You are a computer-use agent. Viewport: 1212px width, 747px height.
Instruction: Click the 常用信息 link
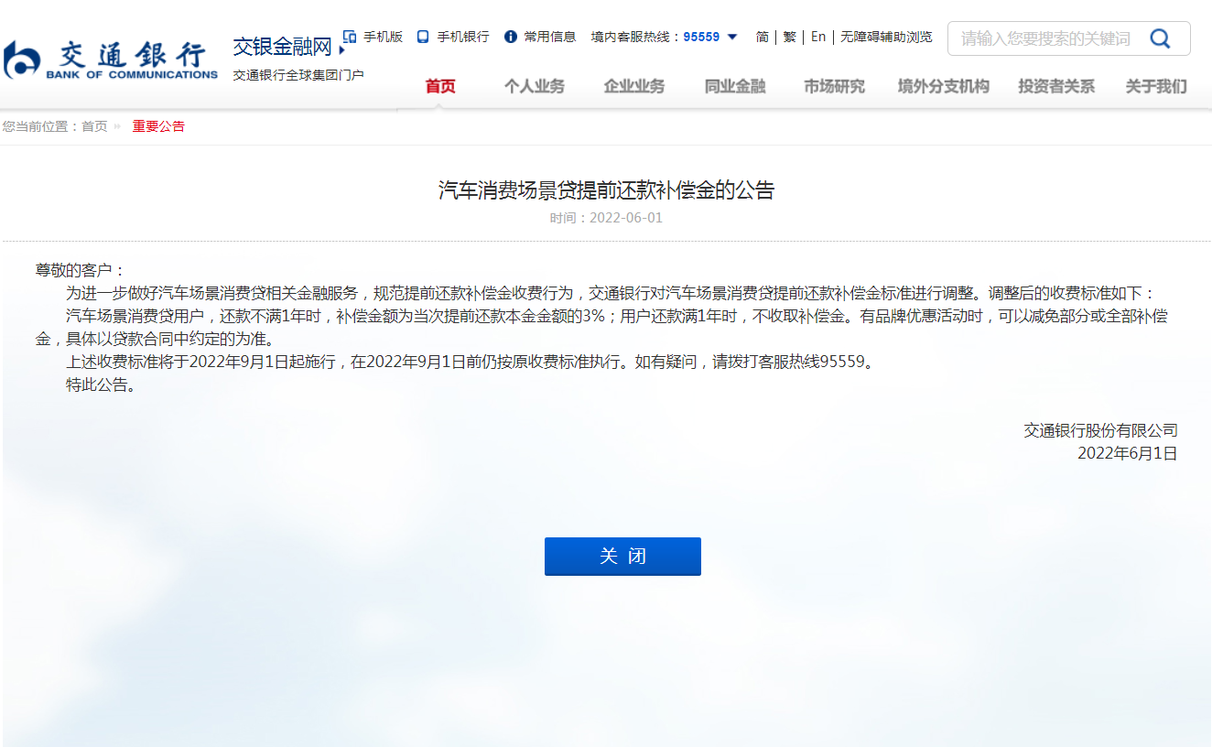pyautogui.click(x=550, y=37)
